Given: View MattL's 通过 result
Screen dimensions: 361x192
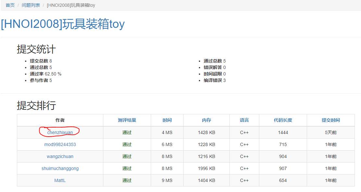Looking at the screenshot, I should click(x=127, y=180).
